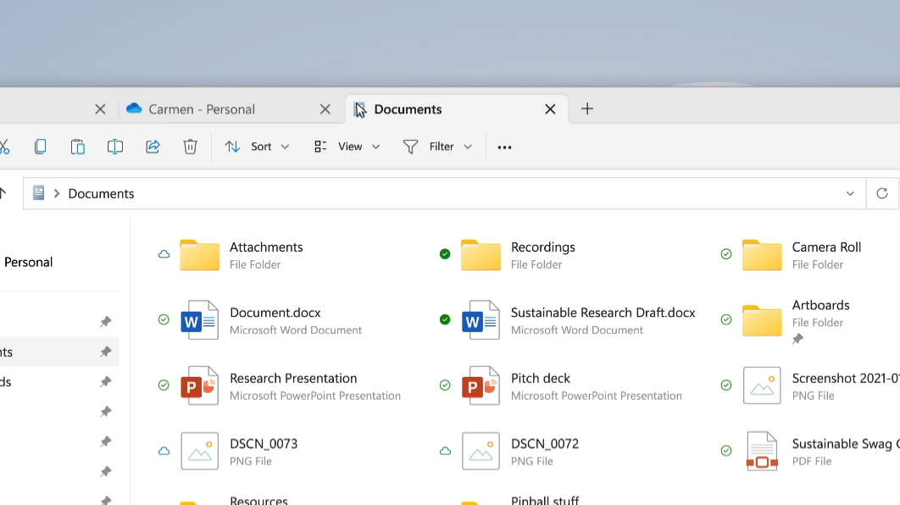Open the three-dot See more menu

(x=504, y=147)
